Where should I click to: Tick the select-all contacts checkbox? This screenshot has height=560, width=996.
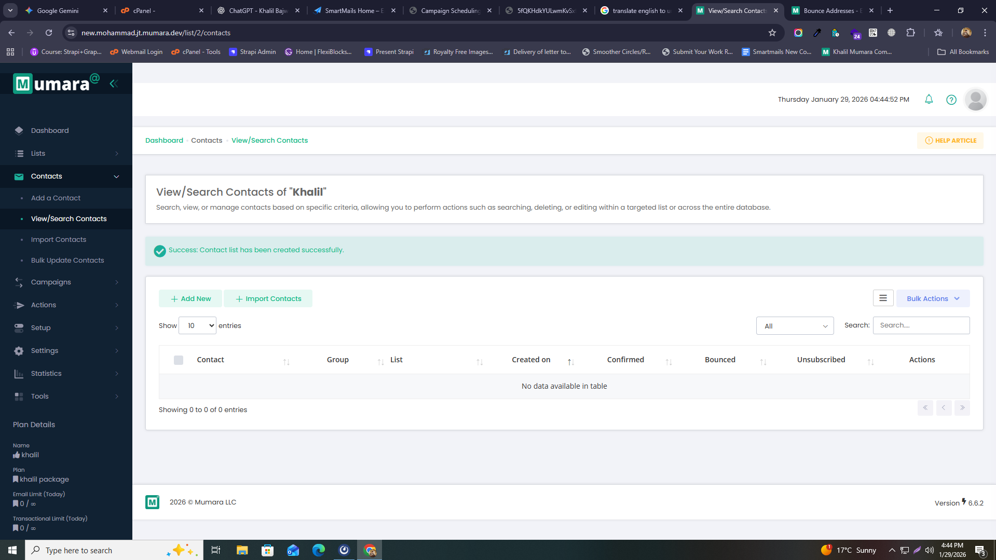[179, 360]
